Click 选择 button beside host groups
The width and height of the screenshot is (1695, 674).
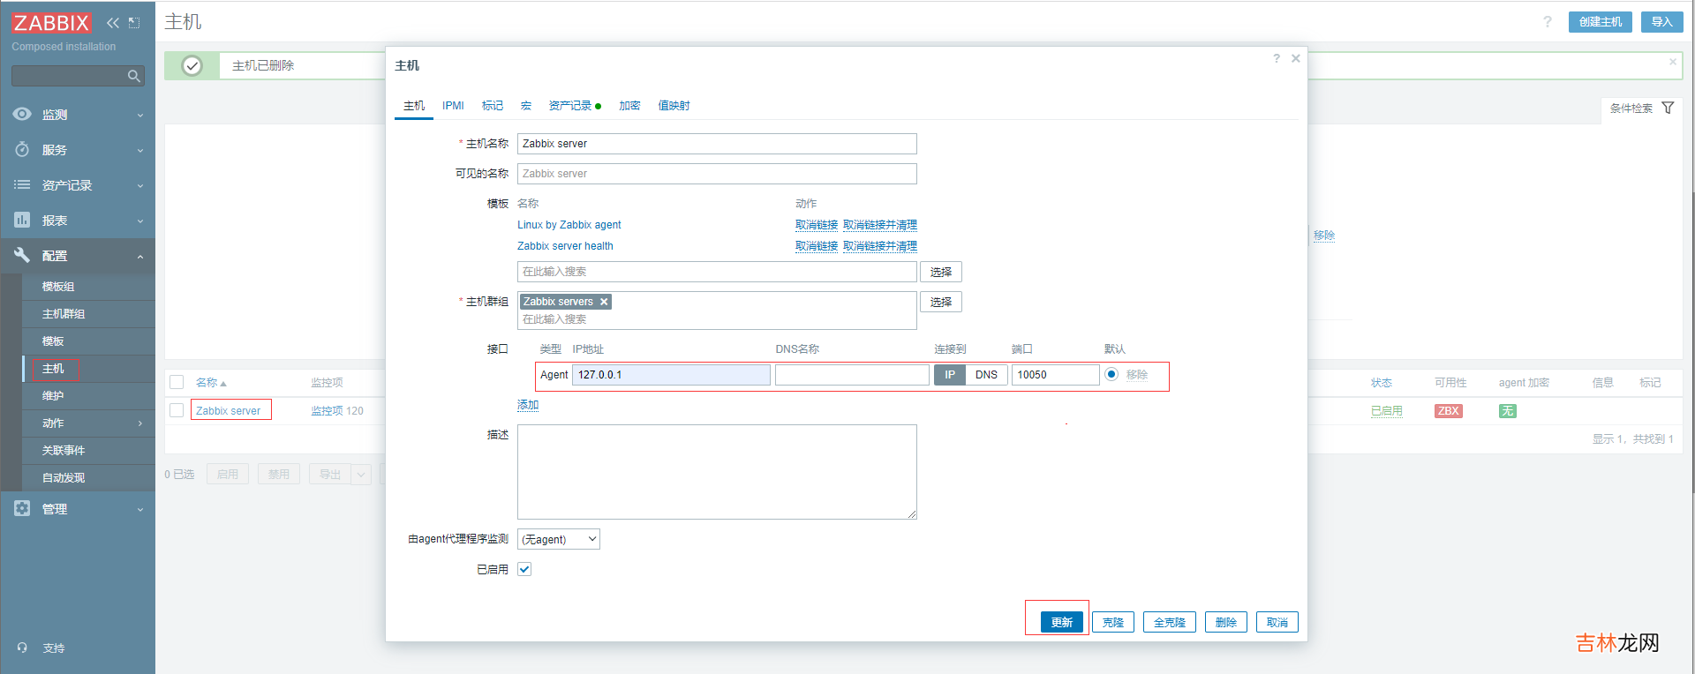941,302
